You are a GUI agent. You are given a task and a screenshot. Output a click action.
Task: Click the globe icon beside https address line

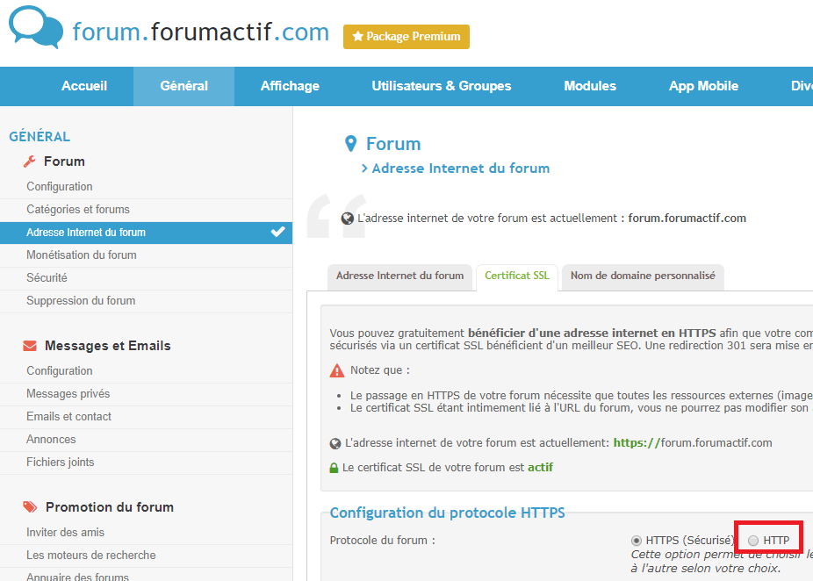(335, 444)
